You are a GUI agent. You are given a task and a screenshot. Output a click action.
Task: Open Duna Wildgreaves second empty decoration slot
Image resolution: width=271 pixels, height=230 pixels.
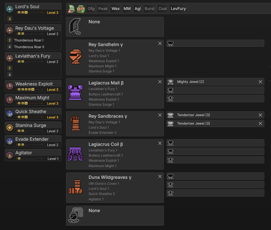click(x=215, y=185)
